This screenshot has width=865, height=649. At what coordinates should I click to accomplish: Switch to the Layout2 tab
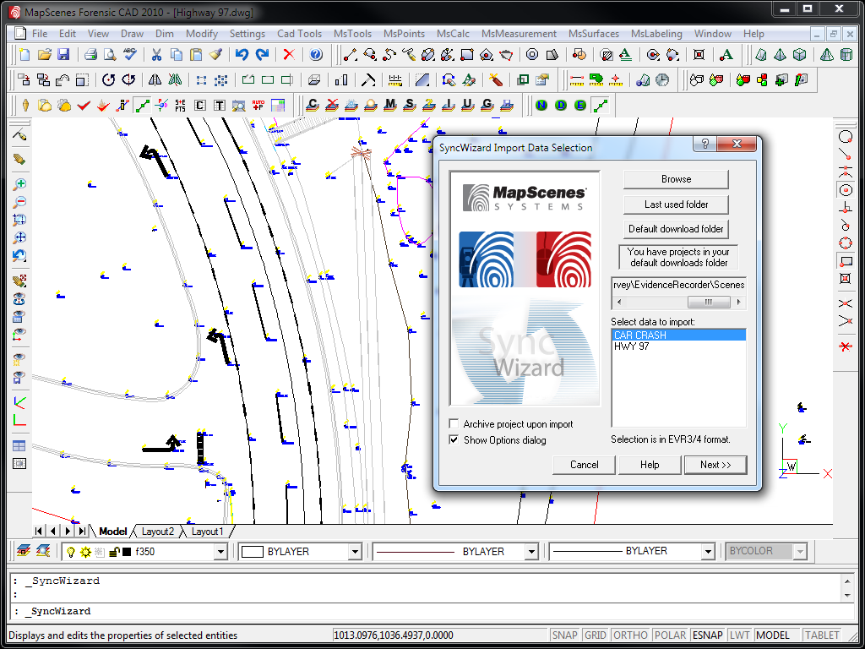point(158,532)
